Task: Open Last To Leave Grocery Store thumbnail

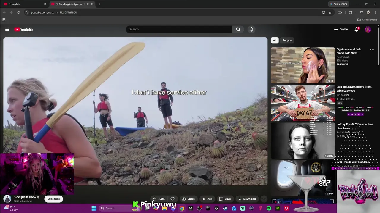Action: 303,103
